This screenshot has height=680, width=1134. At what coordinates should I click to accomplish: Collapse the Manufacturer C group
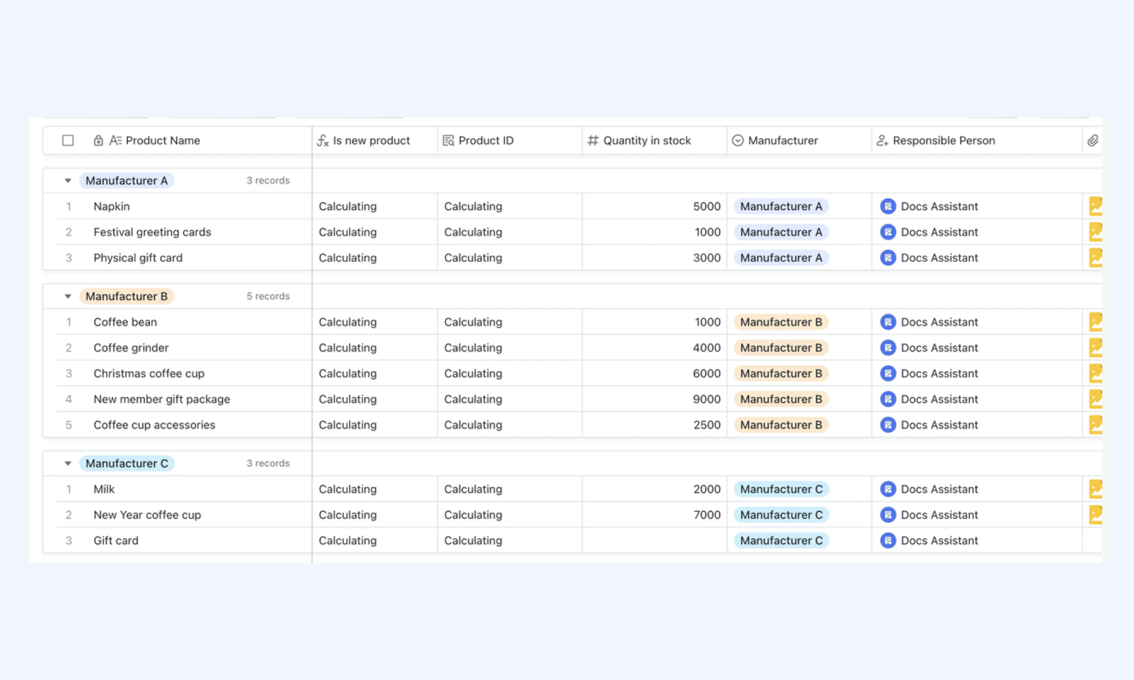(67, 464)
